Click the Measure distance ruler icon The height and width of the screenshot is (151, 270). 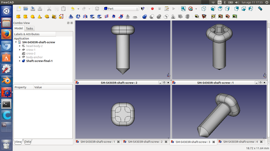click(x=260, y=8)
